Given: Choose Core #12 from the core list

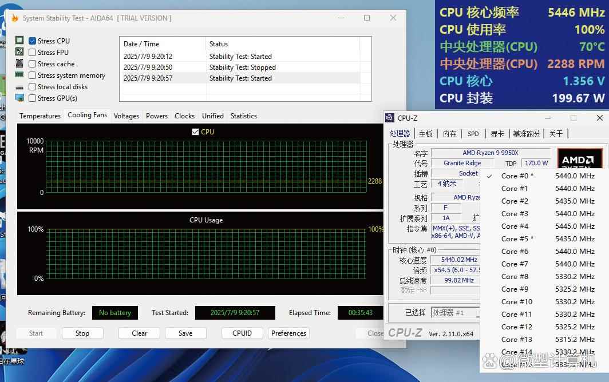Looking at the screenshot, I should (x=543, y=327).
